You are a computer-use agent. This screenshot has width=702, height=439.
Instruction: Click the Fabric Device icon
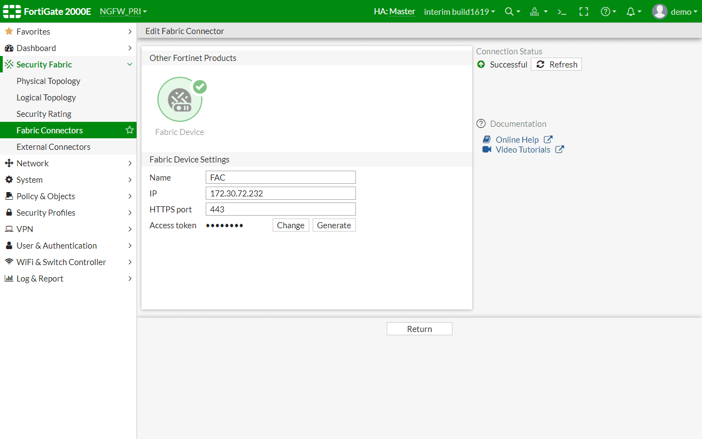pyautogui.click(x=180, y=100)
